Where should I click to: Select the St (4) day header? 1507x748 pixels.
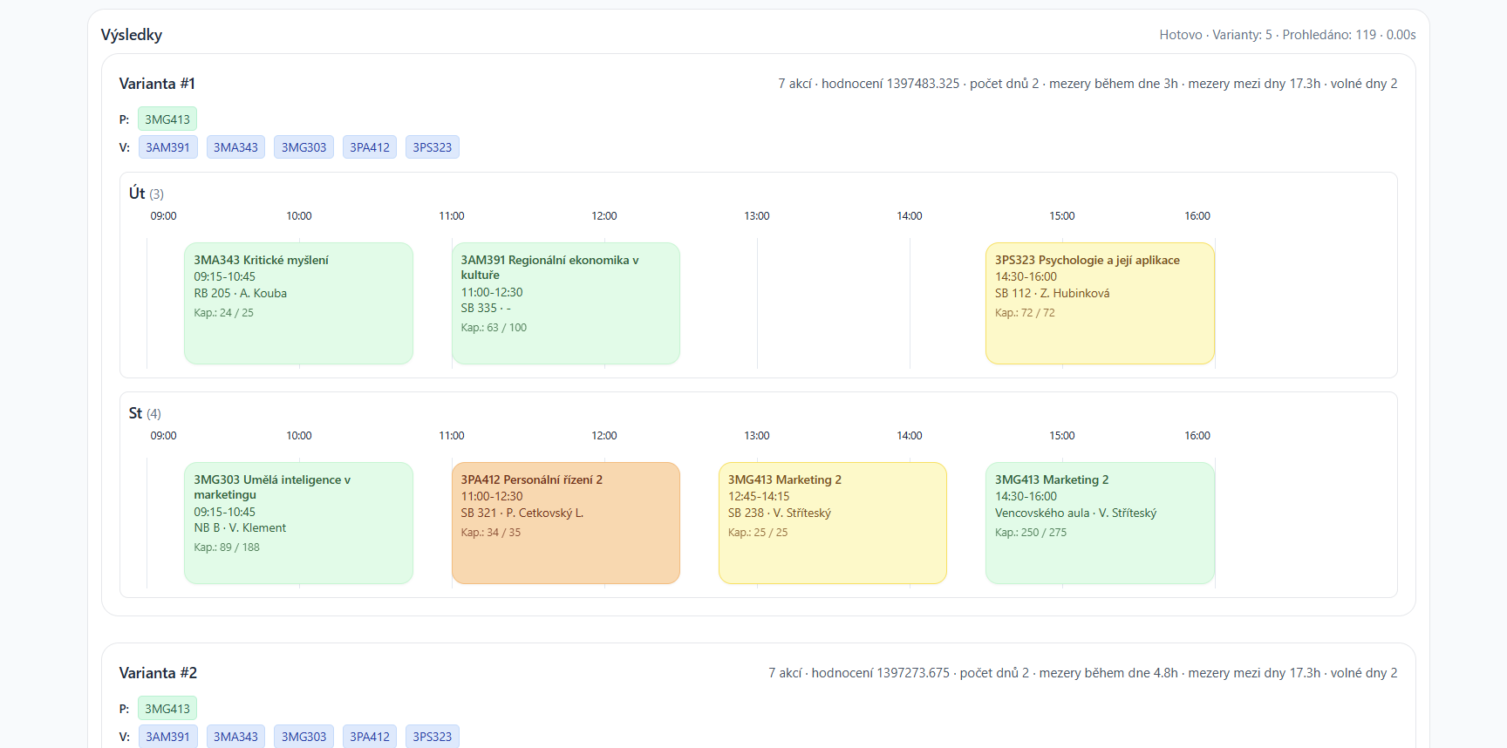[145, 413]
